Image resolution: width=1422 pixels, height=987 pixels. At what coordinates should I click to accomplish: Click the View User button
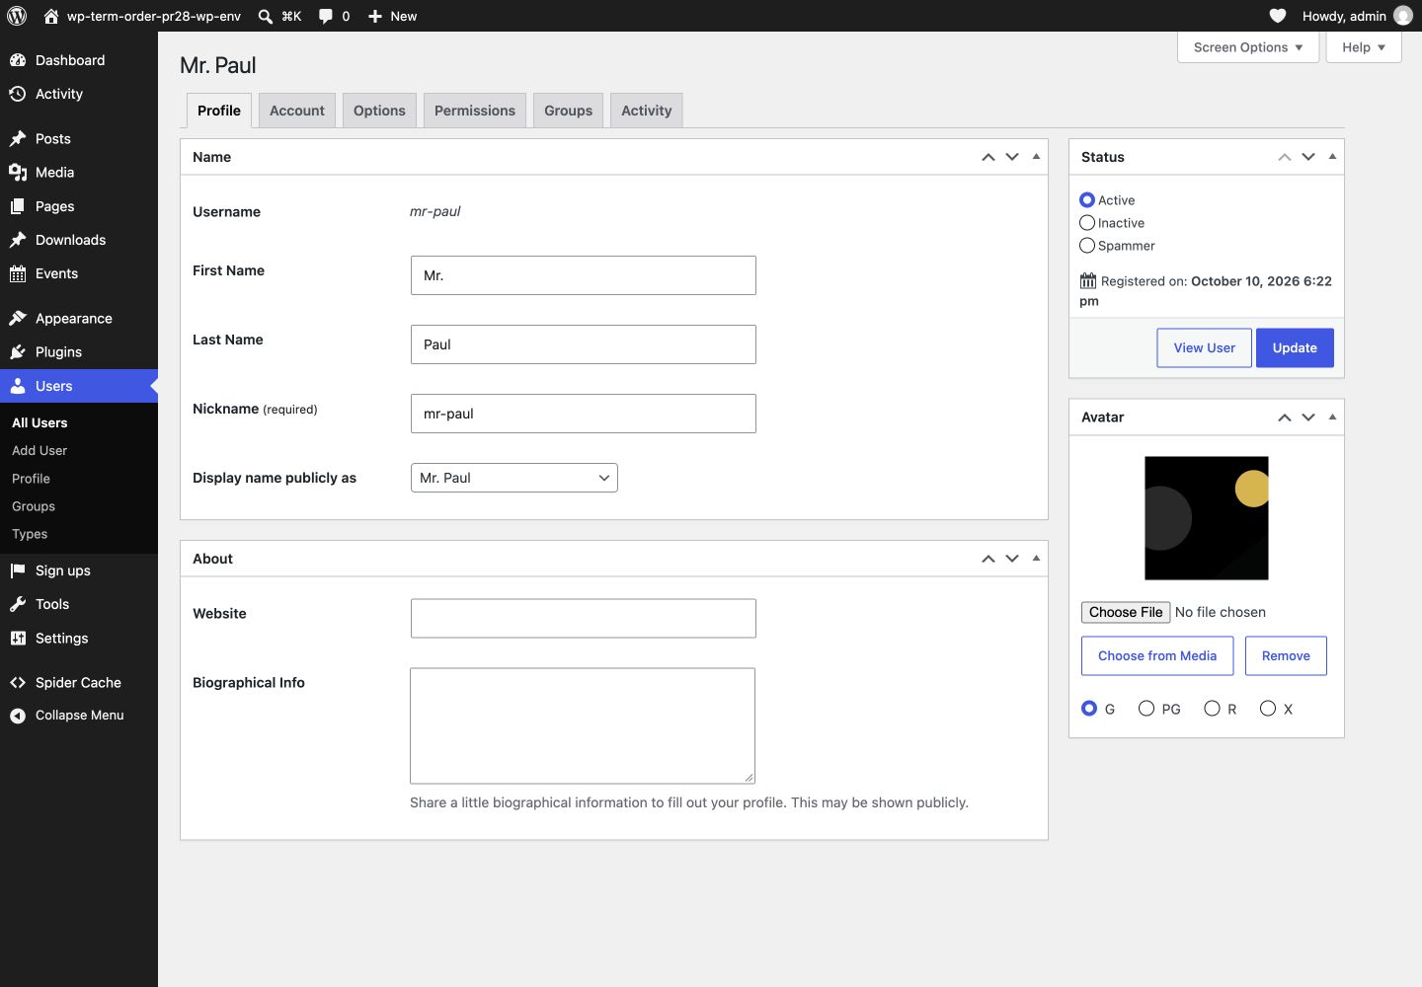click(1205, 347)
